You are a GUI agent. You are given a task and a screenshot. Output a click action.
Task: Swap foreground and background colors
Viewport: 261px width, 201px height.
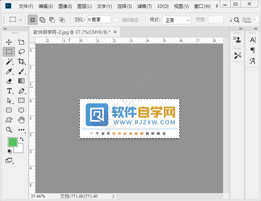[22, 139]
